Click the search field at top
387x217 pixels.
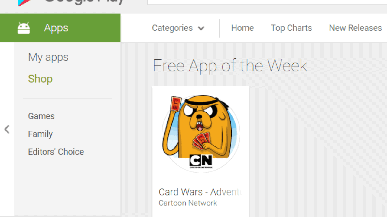click(x=267, y=2)
